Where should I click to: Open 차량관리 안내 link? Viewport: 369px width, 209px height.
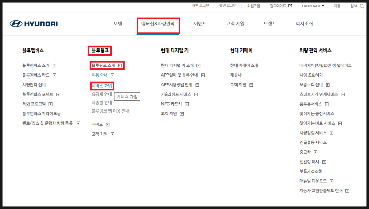tap(34, 85)
